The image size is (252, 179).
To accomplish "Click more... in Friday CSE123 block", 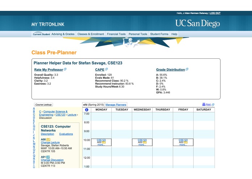I will click(183, 145).
